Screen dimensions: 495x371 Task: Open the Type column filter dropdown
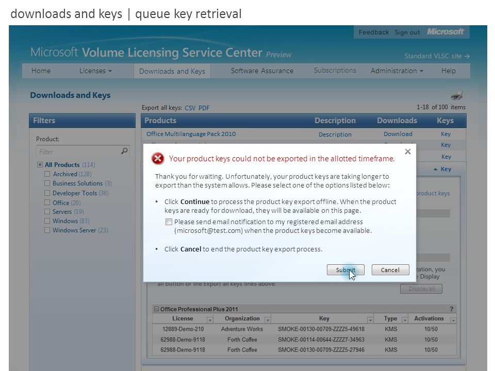coord(405,320)
